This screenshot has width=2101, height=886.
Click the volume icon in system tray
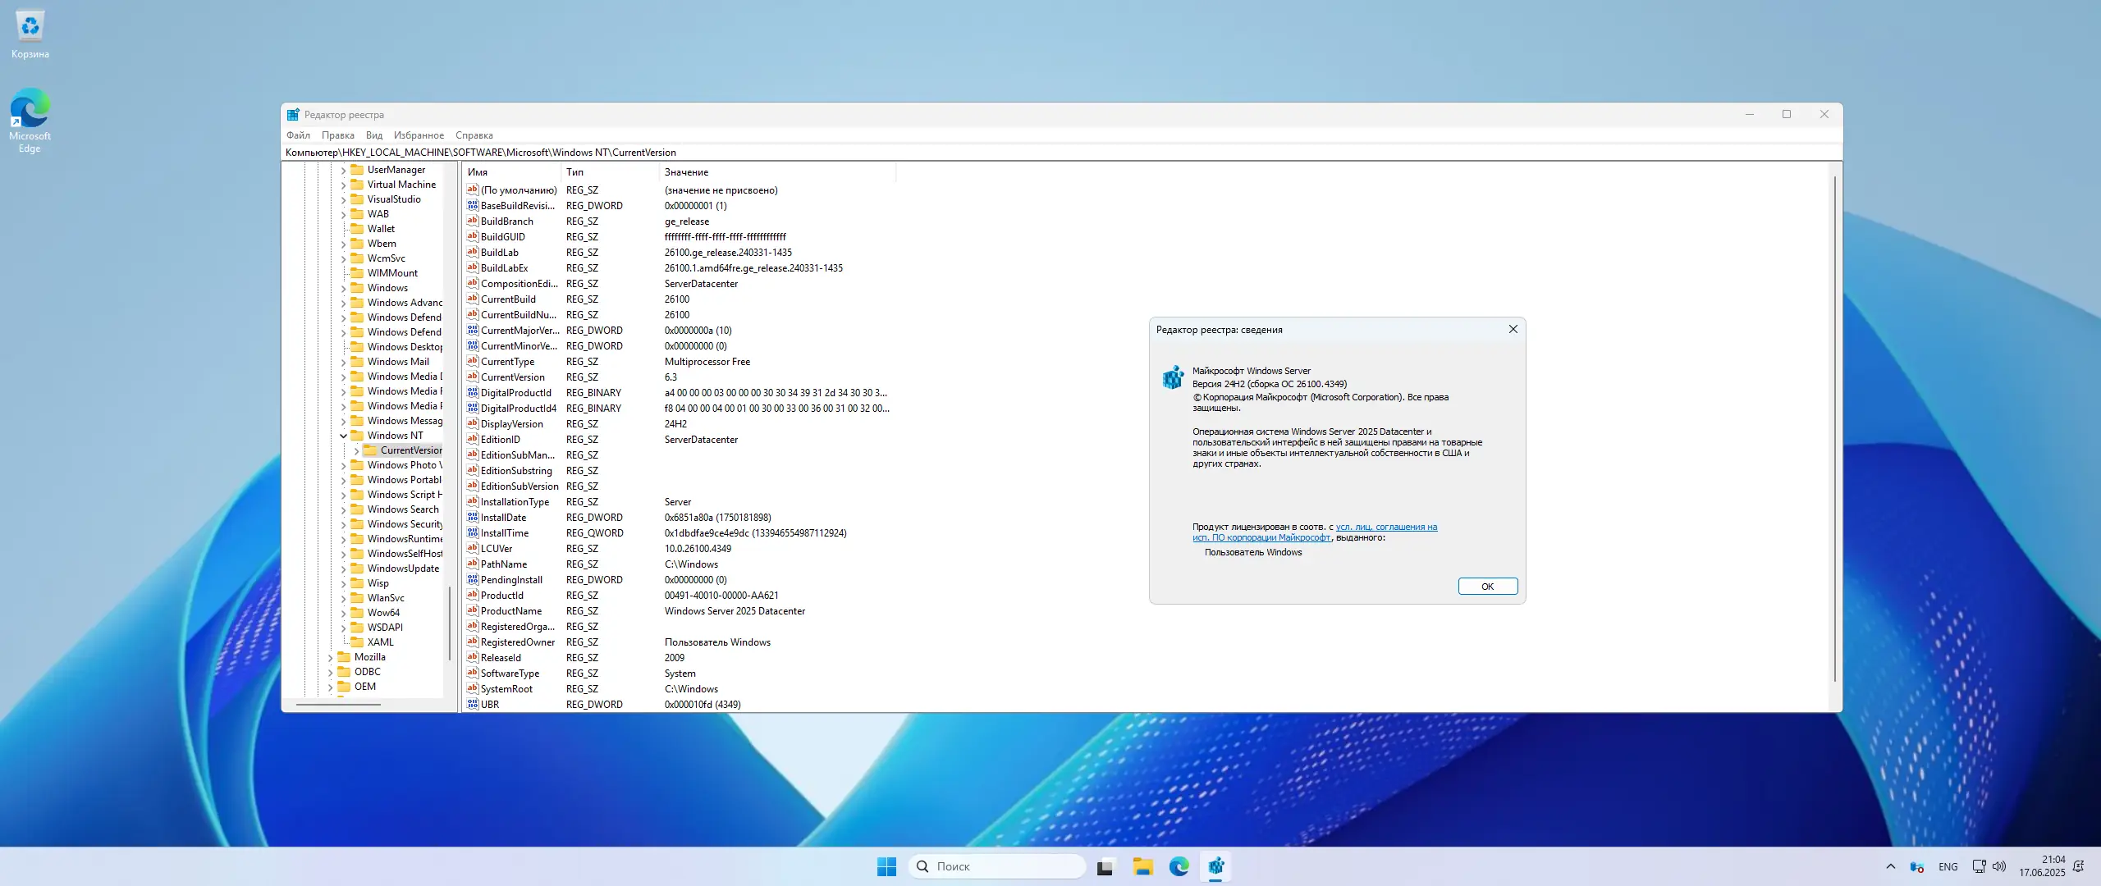1999,866
